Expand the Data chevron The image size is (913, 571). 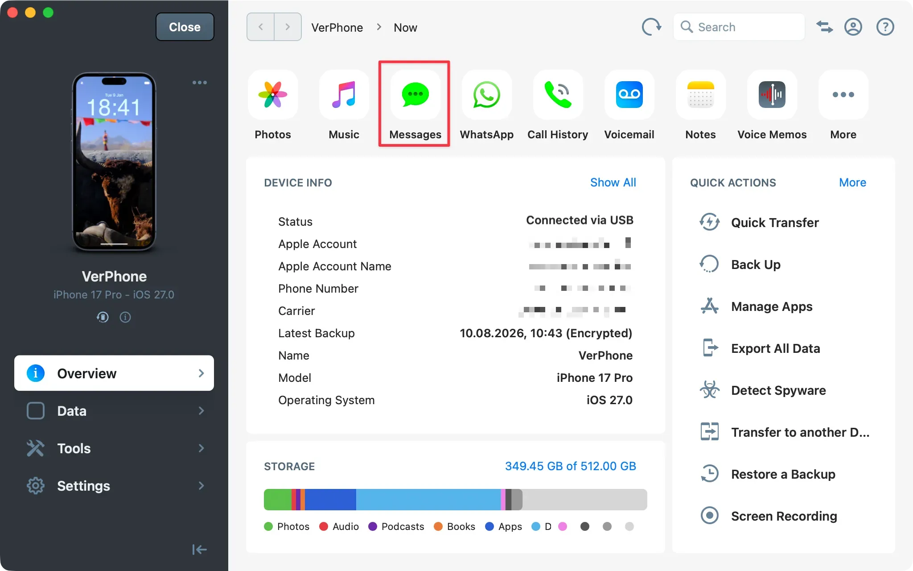tap(201, 410)
